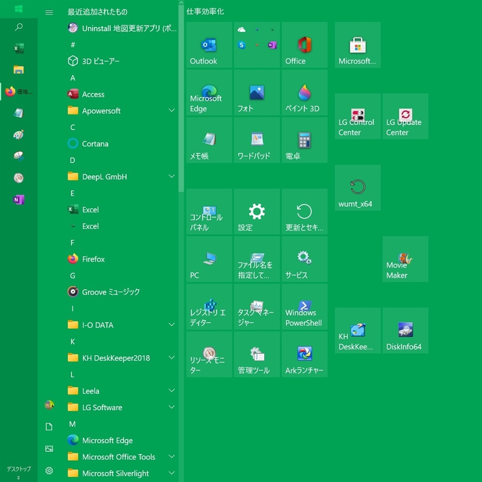Viewport: 482px width, 482px height.
Task: Open the LG Control Center tile
Action: point(358,116)
